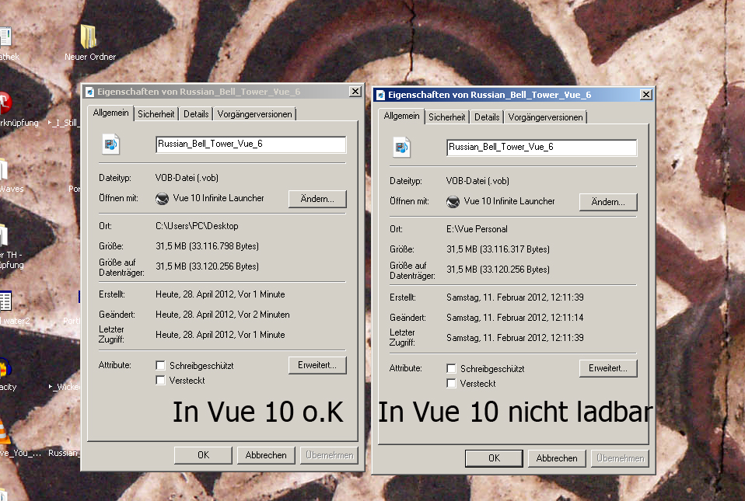This screenshot has width=745, height=501.
Task: Click size value 31,5 MB (33.116.798 Bytes)
Action: point(207,246)
